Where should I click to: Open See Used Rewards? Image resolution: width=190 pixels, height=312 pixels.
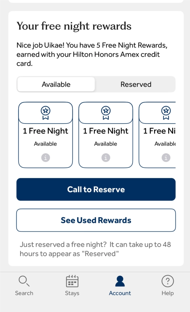click(x=96, y=220)
